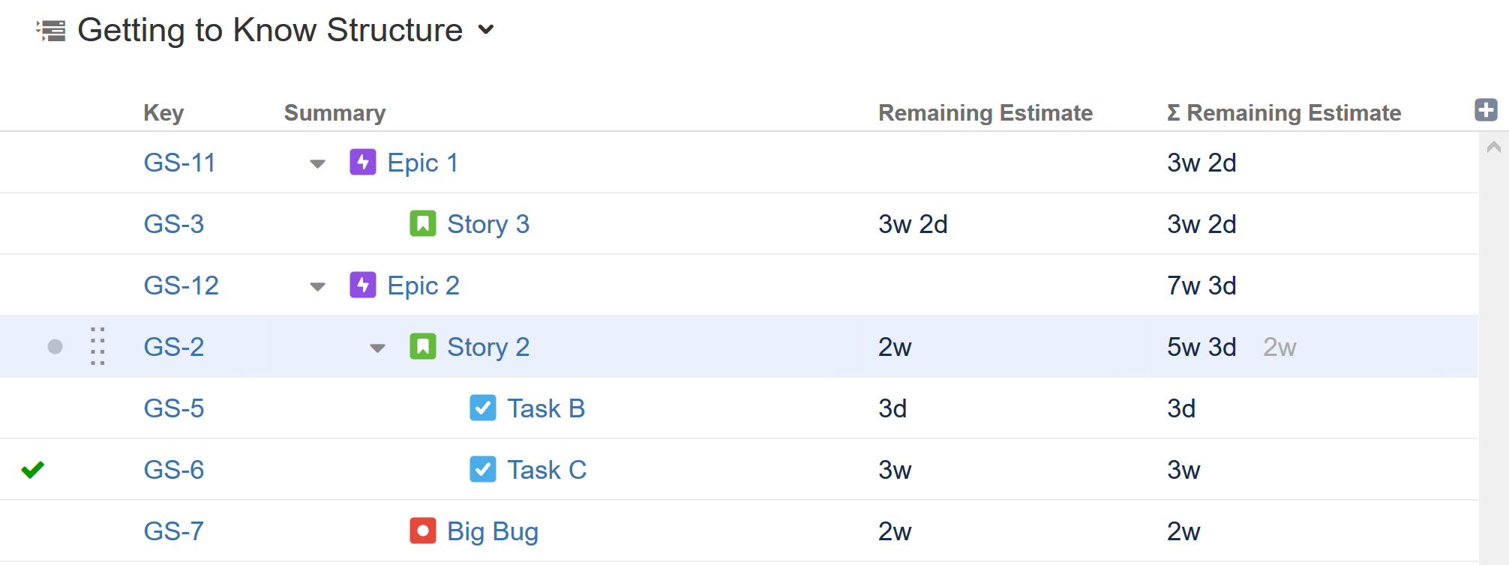Click the red bug icon next to Big Bug

[x=421, y=531]
